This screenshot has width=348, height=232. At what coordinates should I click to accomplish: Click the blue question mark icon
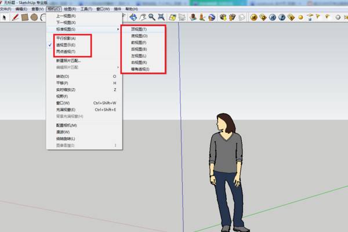pyautogui.click(x=282, y=17)
